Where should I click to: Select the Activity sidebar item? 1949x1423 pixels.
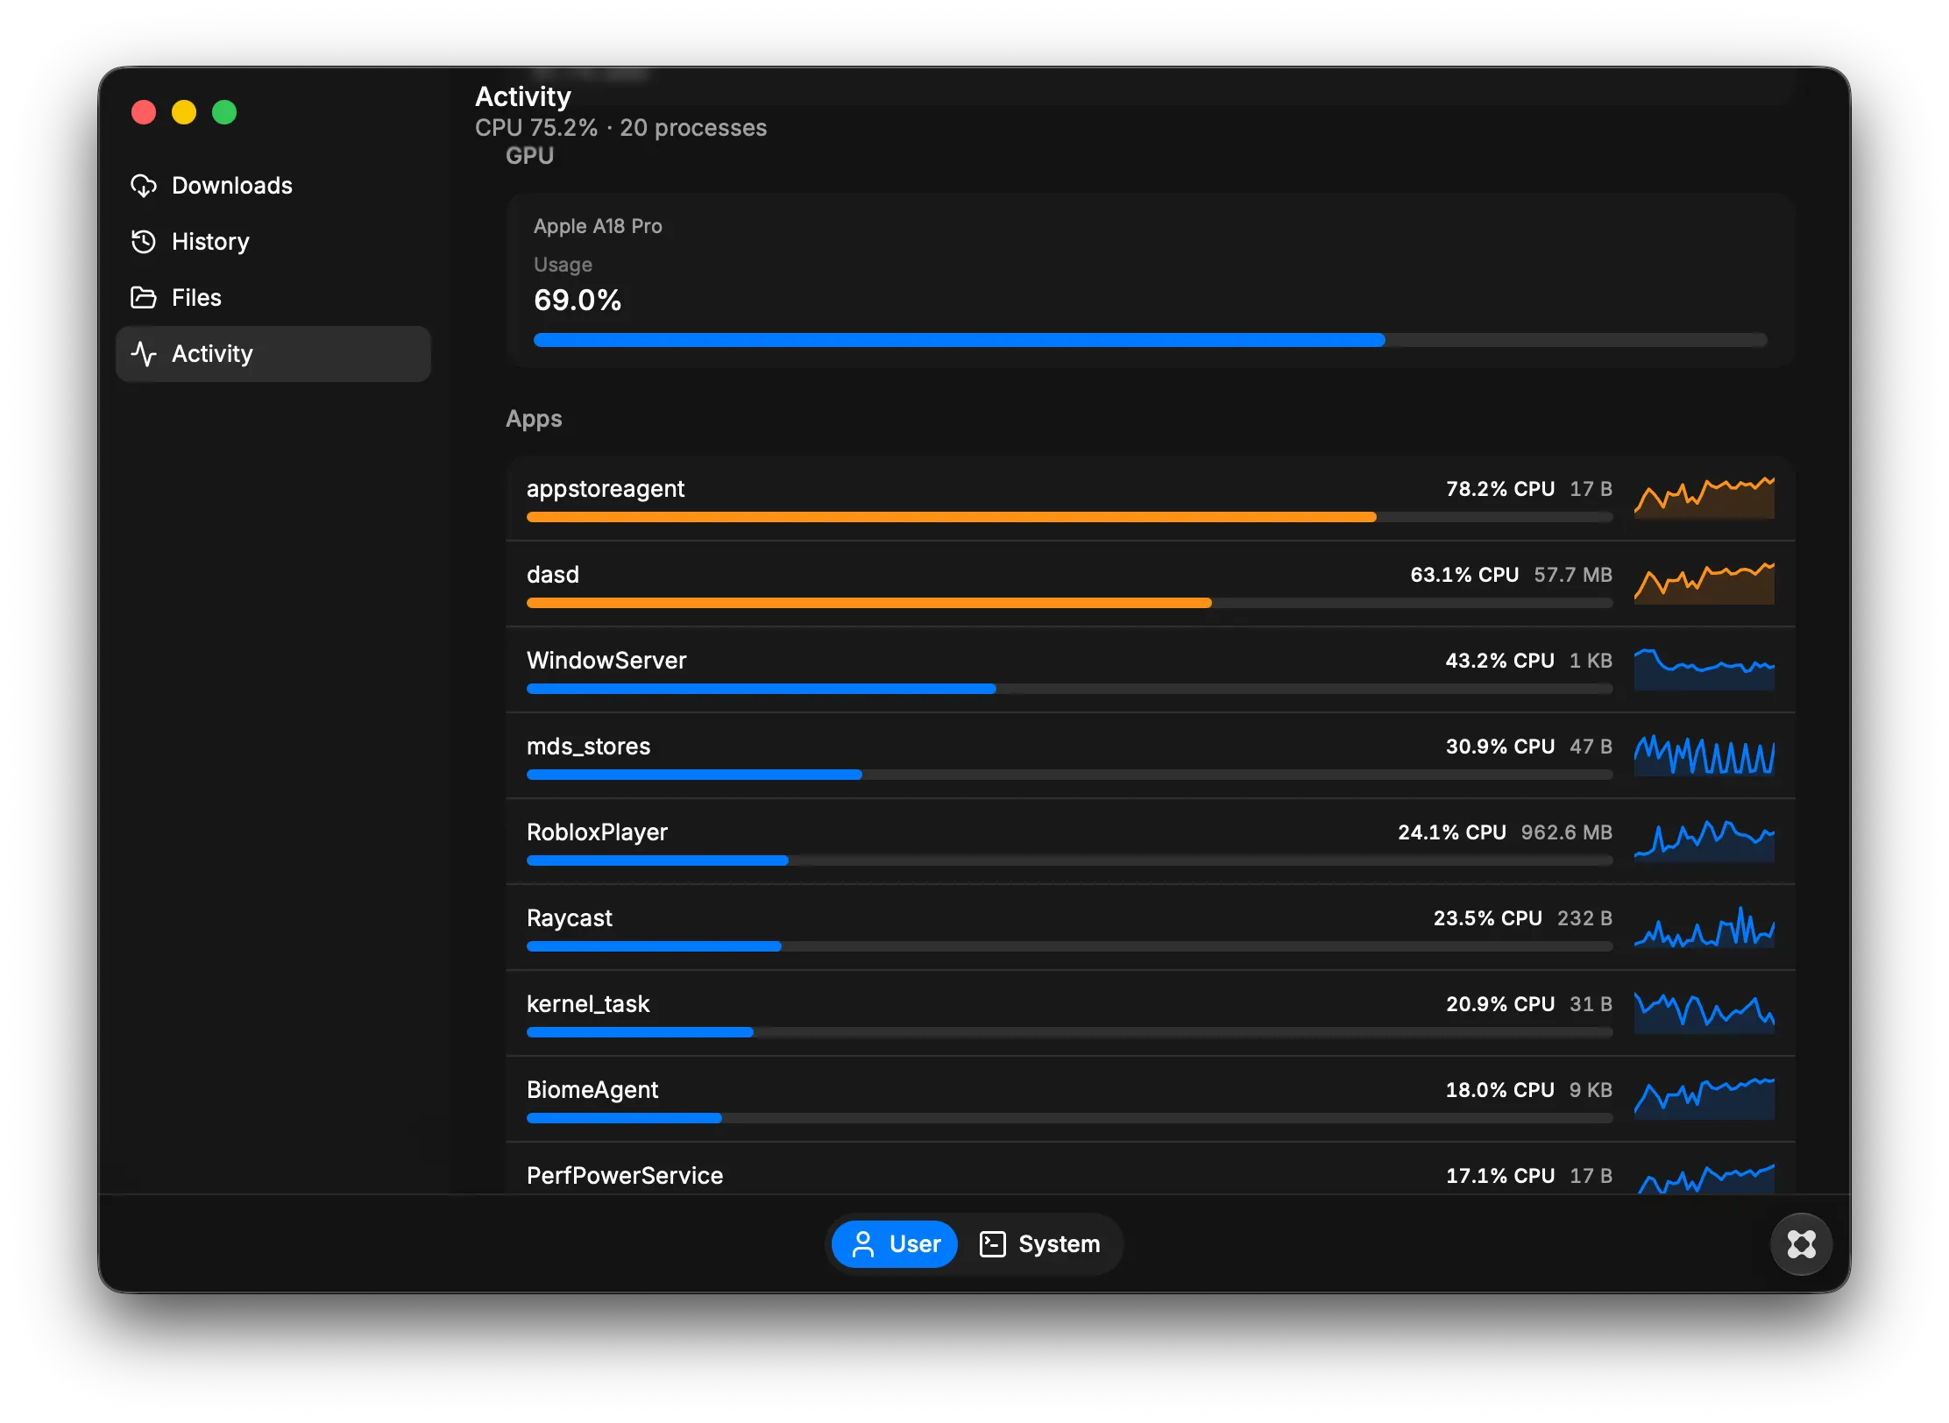click(x=273, y=354)
